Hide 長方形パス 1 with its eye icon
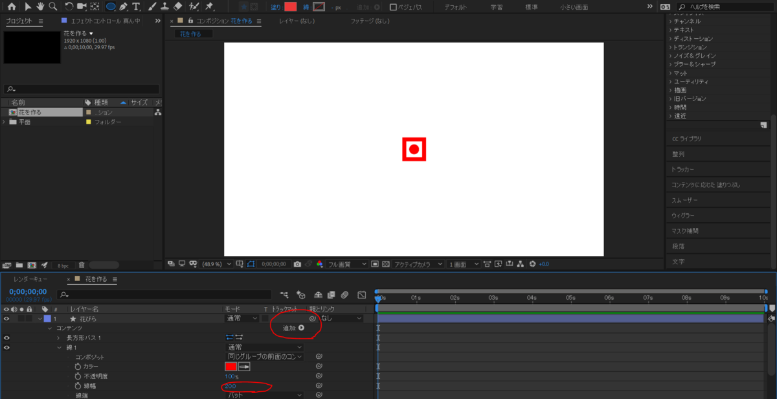The image size is (777, 399). click(x=6, y=338)
